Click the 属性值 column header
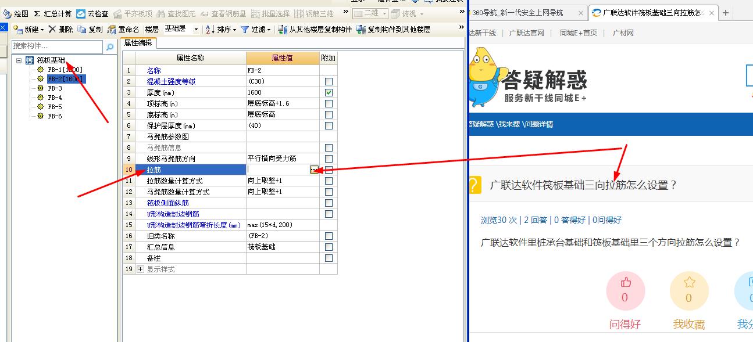Screen dimensions: 753x342 click(x=283, y=58)
